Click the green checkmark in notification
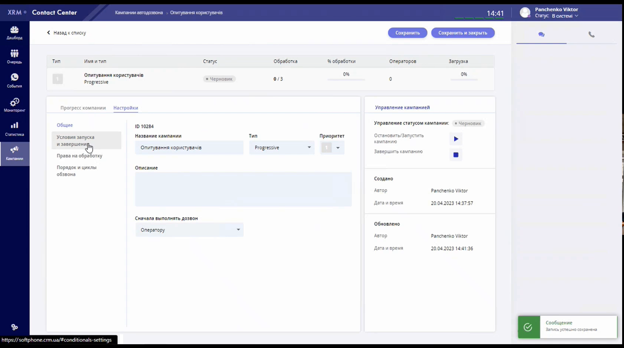Viewport: 624px width, 348px height. tap(528, 327)
